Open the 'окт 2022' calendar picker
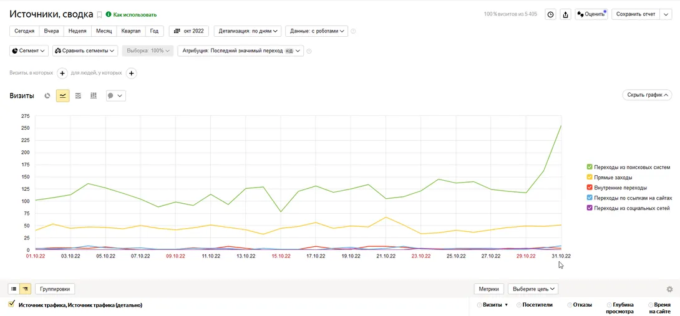Screen dimensions: 680x316 click(188, 31)
